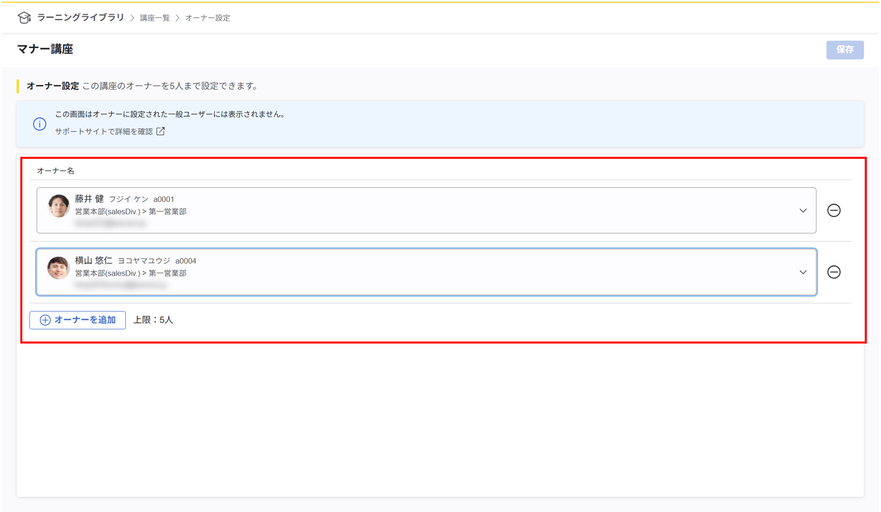Select the オーナー設定 breadcrumb entry

click(x=208, y=17)
